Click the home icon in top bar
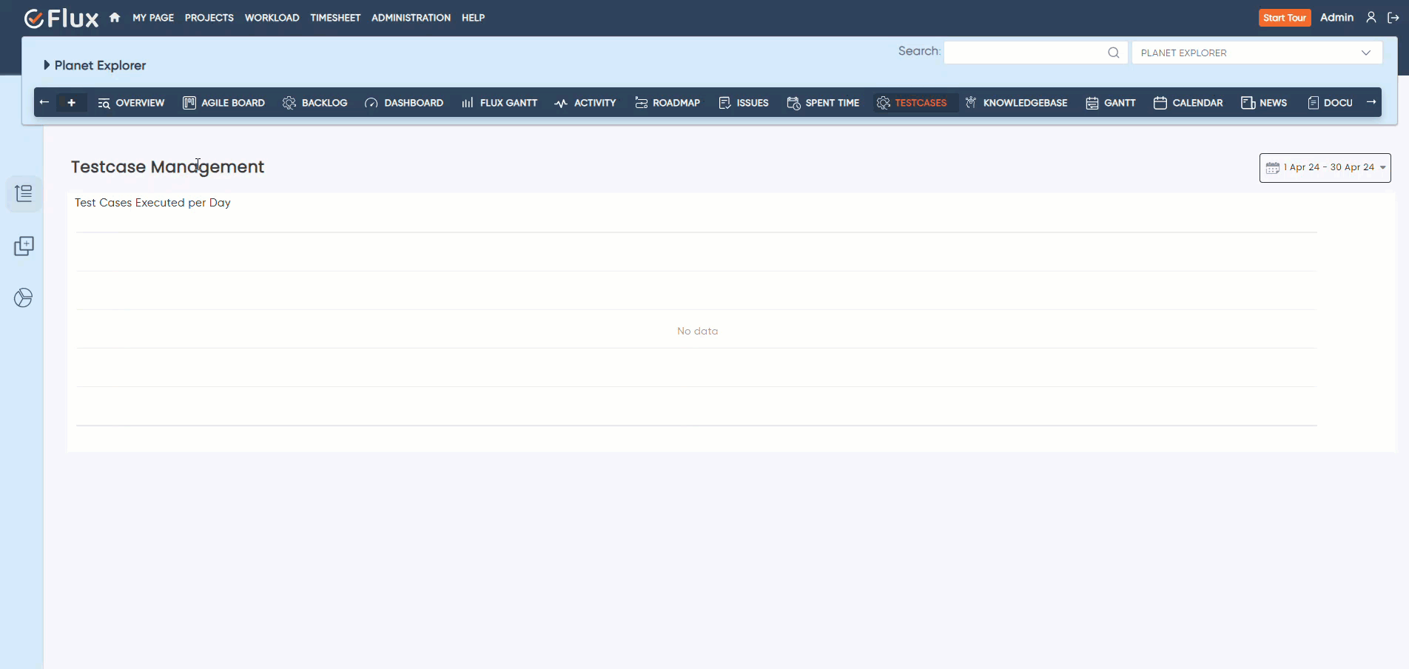1409x669 pixels. (x=115, y=18)
